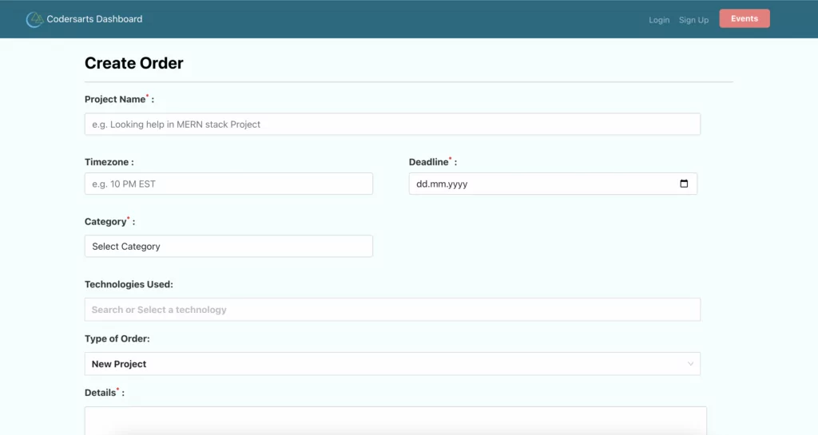Click the Type of Order chevron arrow
The width and height of the screenshot is (818, 435).
pyautogui.click(x=690, y=364)
